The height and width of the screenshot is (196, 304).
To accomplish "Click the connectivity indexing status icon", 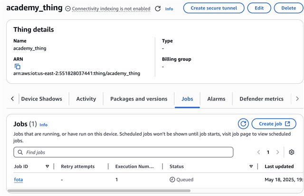I will (67, 9).
